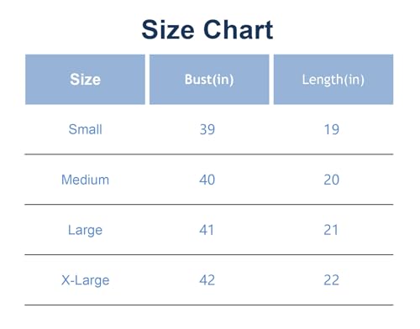Select length value 20 for Medium
Screen dimensions: 420x329
coord(332,180)
